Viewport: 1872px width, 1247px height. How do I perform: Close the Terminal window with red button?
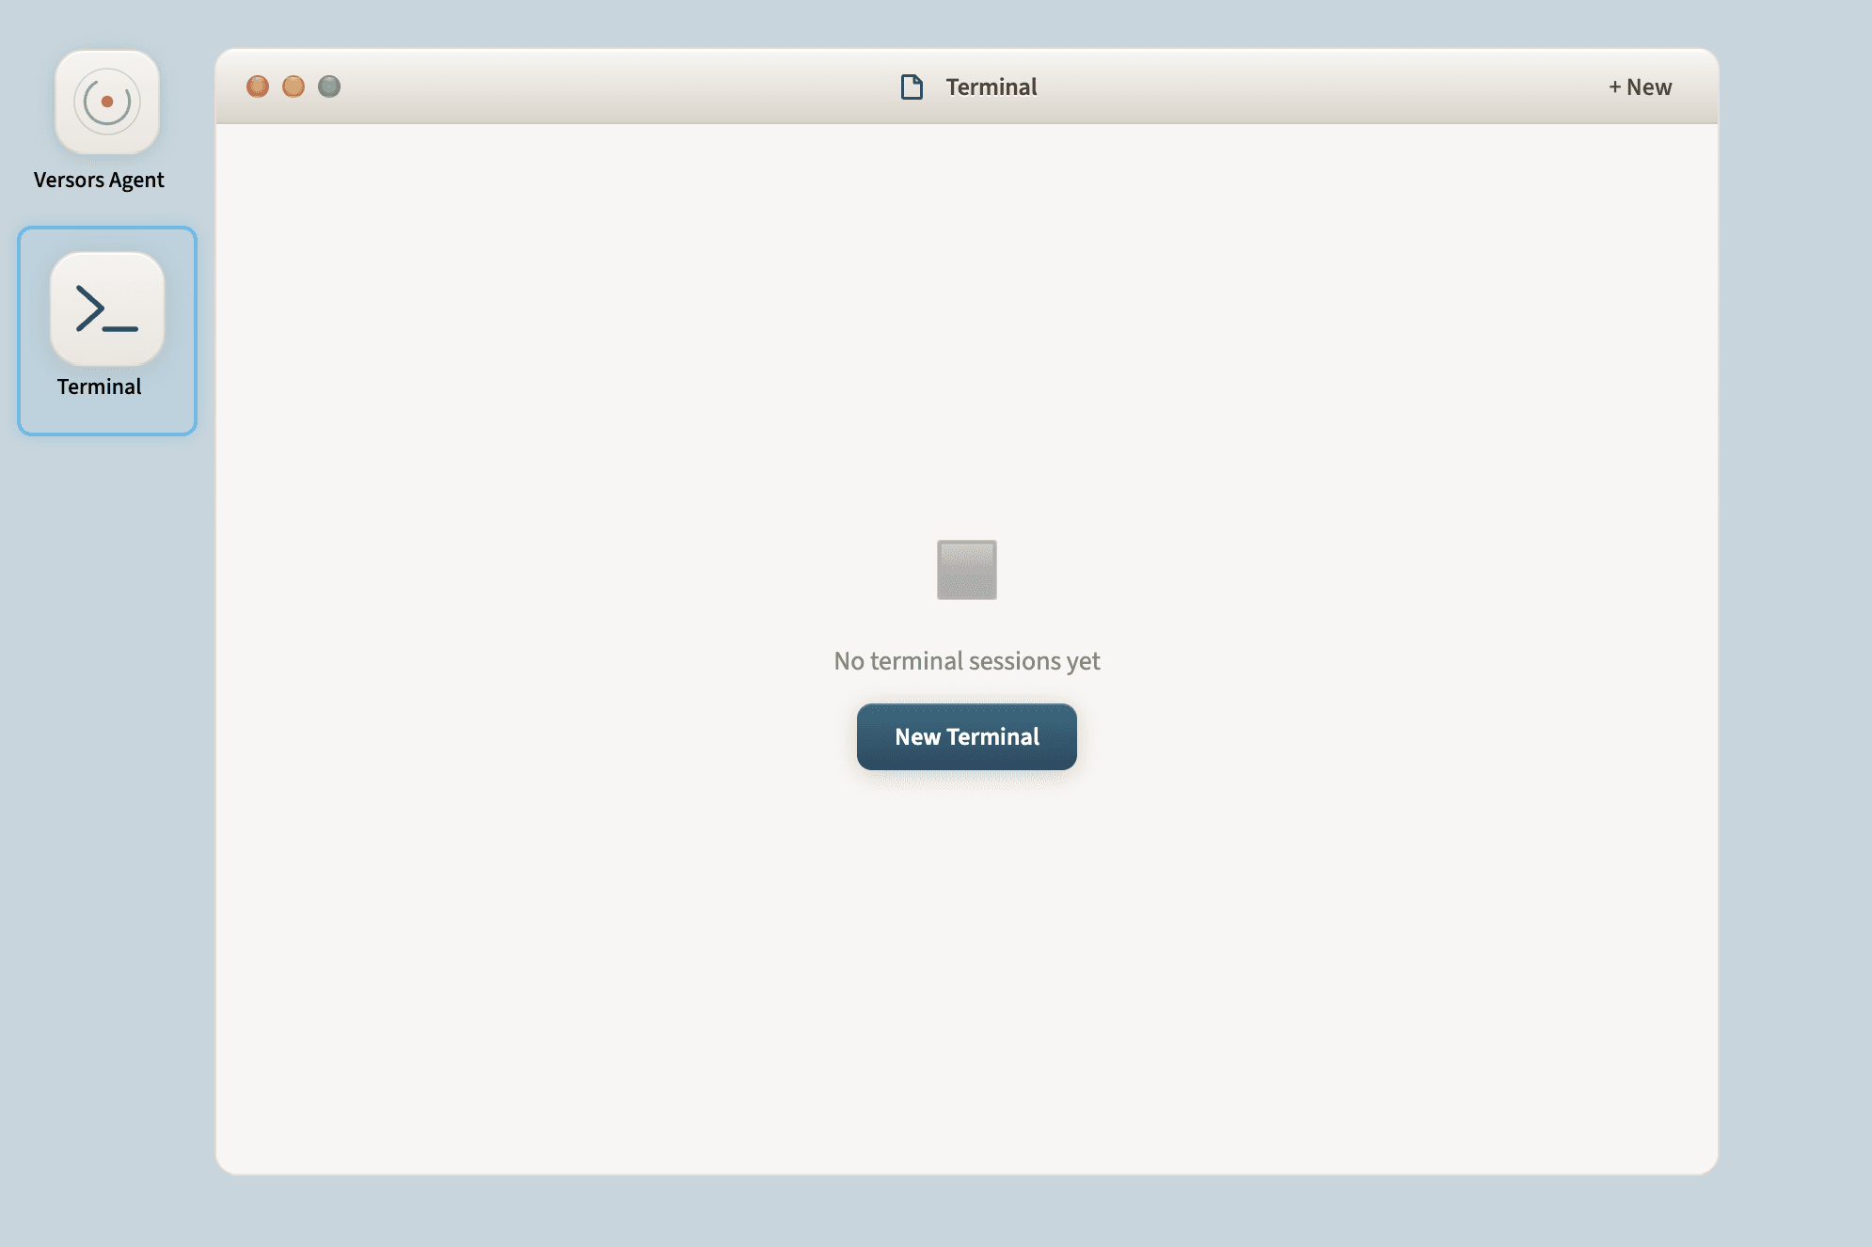pos(258,87)
